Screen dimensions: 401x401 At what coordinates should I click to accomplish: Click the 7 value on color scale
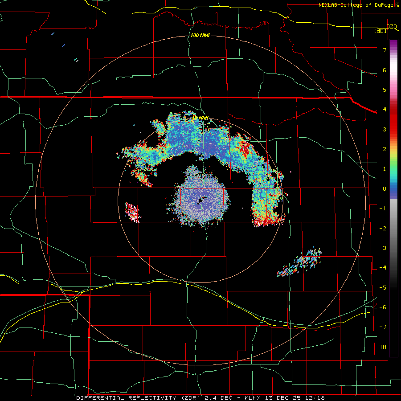[x=385, y=50]
